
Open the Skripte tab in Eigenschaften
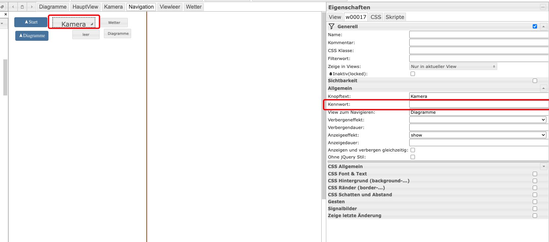pos(395,17)
